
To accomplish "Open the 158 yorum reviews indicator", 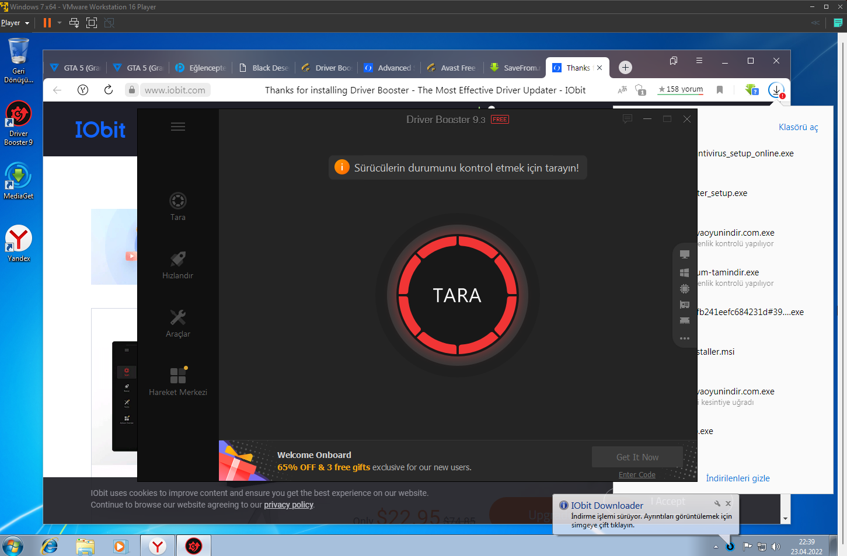I will coord(681,90).
